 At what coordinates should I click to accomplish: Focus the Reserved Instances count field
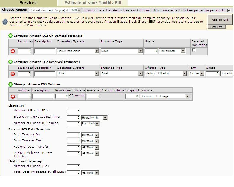point(24,73)
